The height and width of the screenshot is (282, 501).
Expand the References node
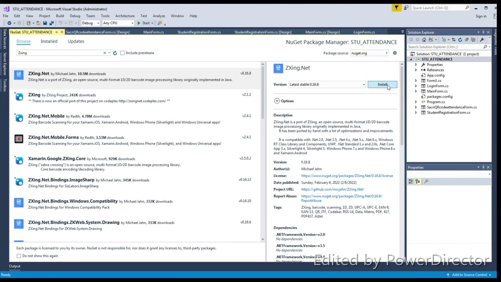tap(416, 70)
